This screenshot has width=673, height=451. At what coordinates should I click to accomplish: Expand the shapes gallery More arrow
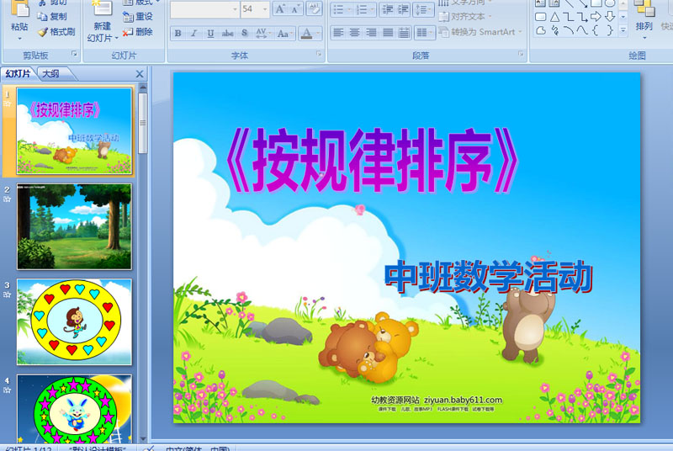click(623, 29)
